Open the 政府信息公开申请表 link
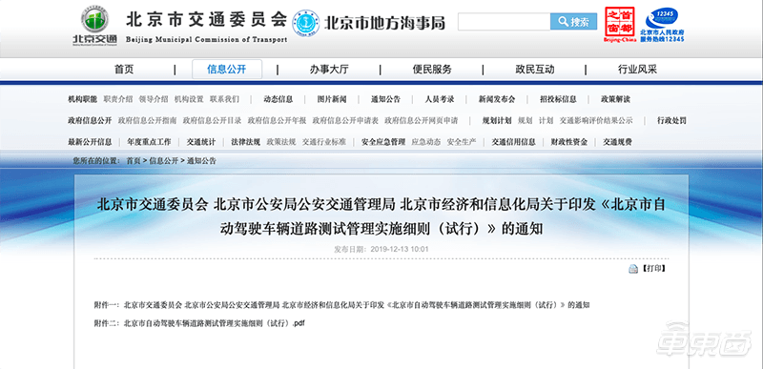This screenshot has width=763, height=369. point(345,120)
